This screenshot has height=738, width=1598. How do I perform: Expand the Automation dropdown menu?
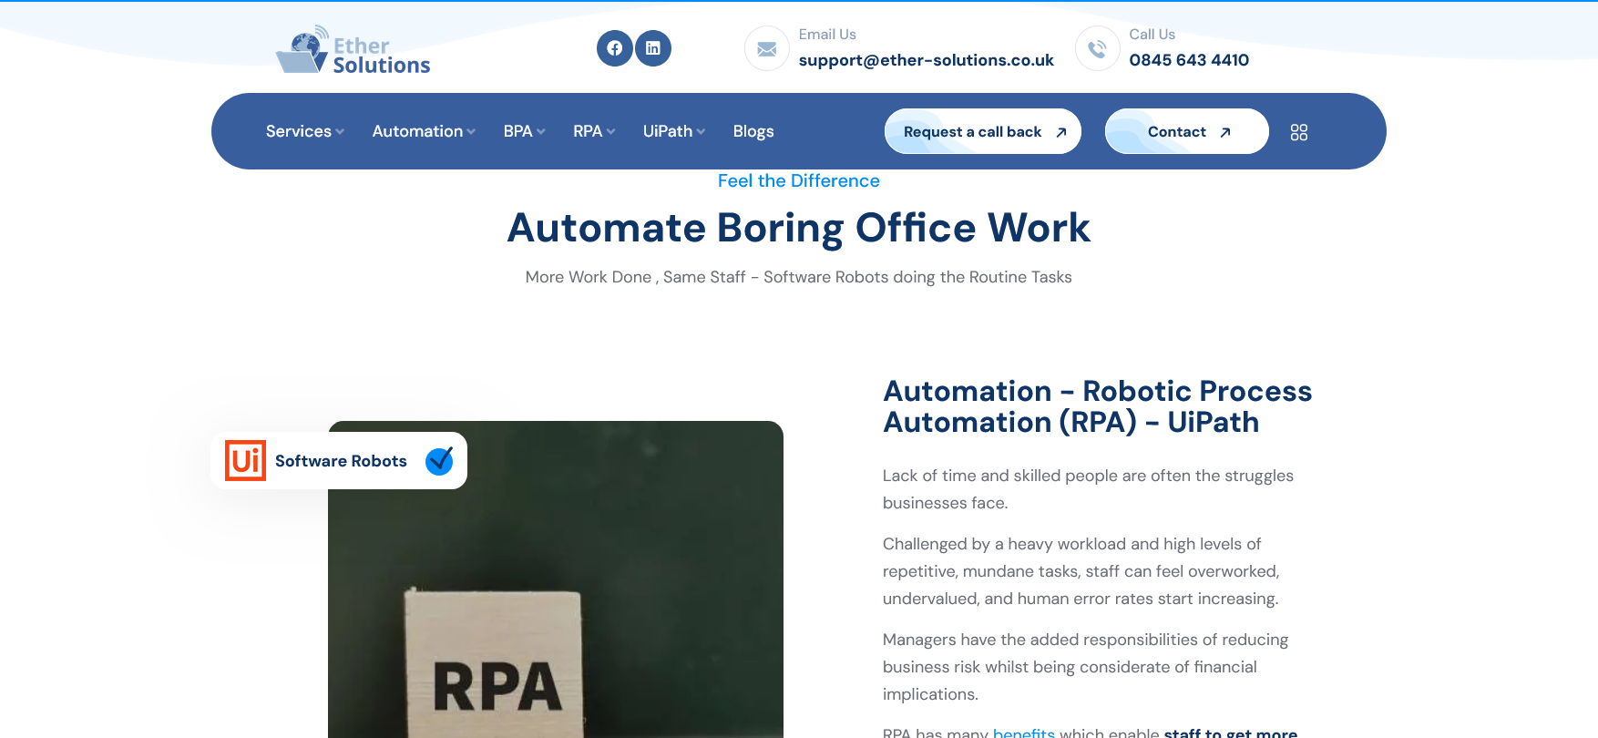click(423, 131)
